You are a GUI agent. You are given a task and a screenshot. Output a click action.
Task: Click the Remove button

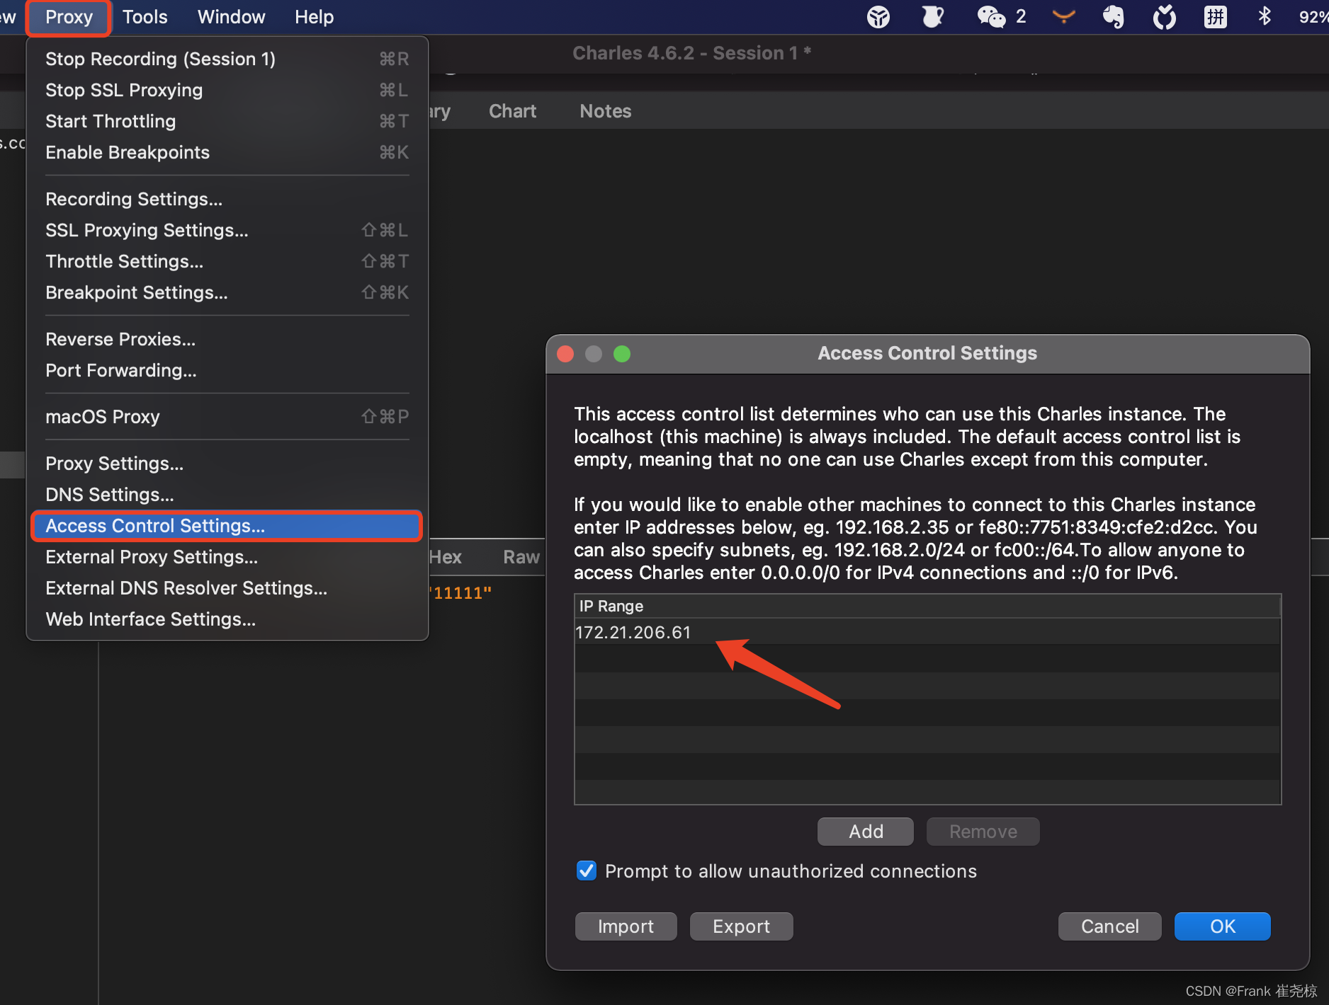point(983,832)
